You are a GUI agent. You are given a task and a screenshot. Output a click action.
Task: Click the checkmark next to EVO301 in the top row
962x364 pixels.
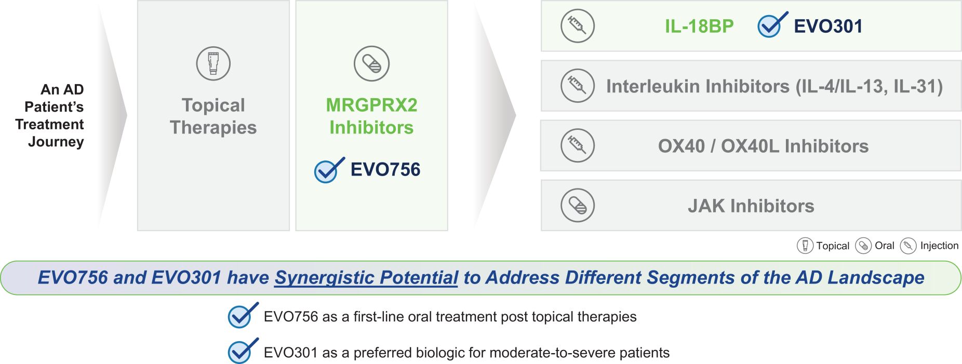771,25
